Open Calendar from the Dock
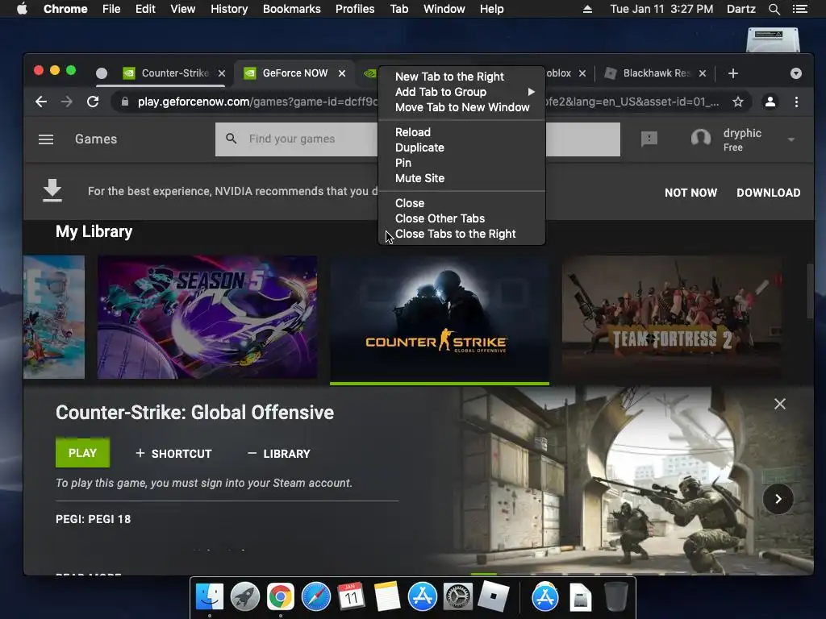Viewport: 826px width, 619px height. pos(351,597)
